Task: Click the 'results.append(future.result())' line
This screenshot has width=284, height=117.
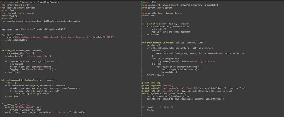Action: point(180,69)
